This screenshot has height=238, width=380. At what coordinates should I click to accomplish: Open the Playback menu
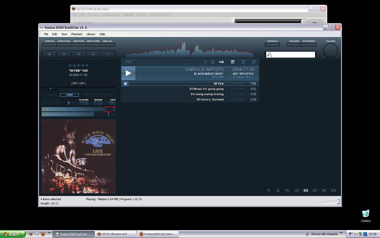77,34
